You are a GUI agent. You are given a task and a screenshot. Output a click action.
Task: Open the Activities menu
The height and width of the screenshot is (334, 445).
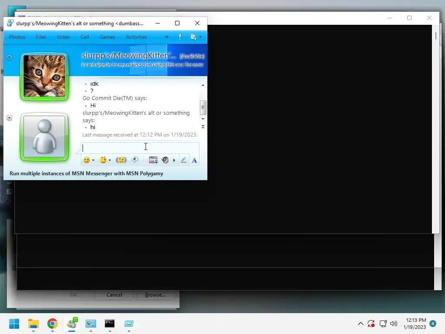coord(136,37)
